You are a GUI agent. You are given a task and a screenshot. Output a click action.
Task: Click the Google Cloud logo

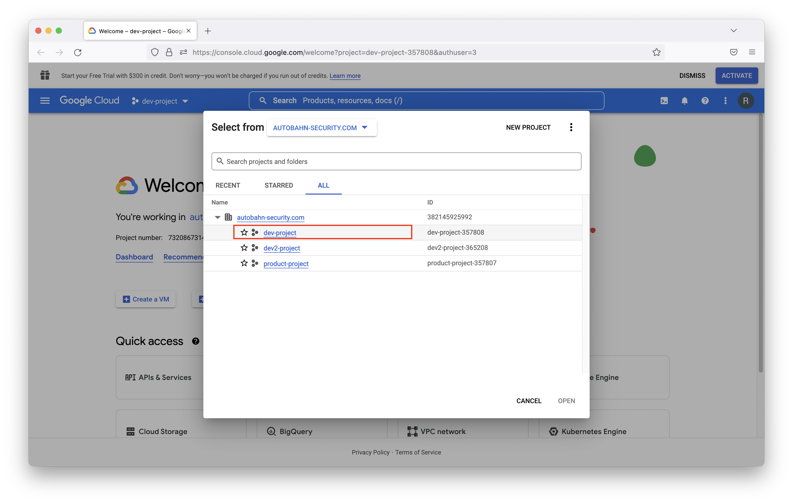tap(89, 100)
